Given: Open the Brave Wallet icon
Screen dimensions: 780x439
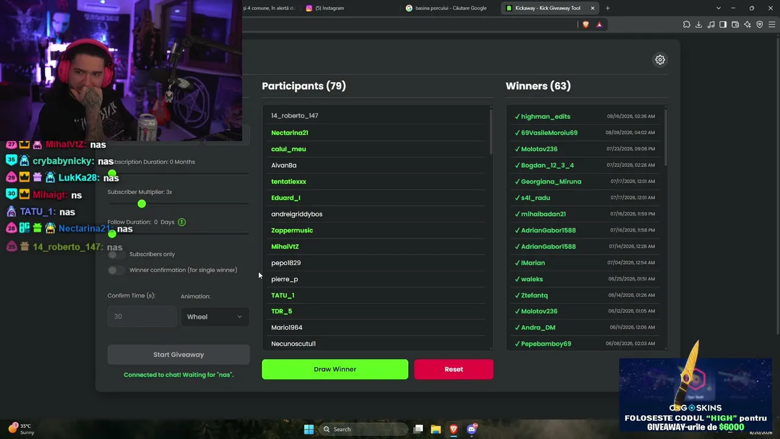Looking at the screenshot, I should (x=736, y=24).
